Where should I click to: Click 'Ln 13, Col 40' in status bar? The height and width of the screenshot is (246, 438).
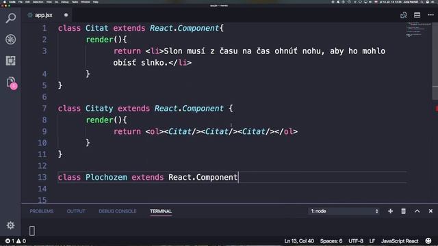click(x=299, y=241)
